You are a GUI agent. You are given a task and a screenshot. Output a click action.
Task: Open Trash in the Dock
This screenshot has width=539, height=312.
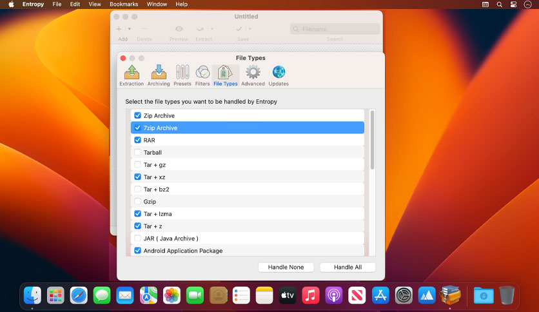(507, 295)
